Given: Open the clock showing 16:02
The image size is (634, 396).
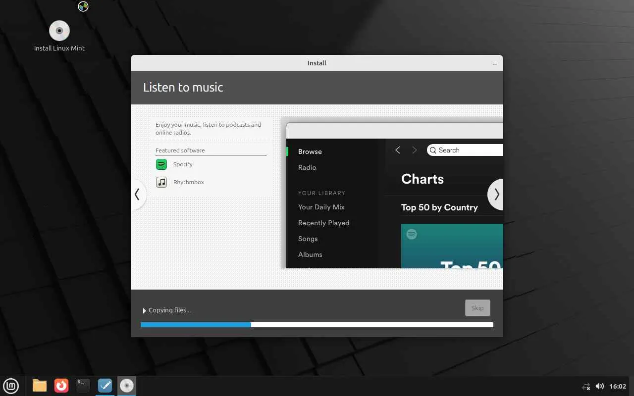Looking at the screenshot, I should (618, 386).
